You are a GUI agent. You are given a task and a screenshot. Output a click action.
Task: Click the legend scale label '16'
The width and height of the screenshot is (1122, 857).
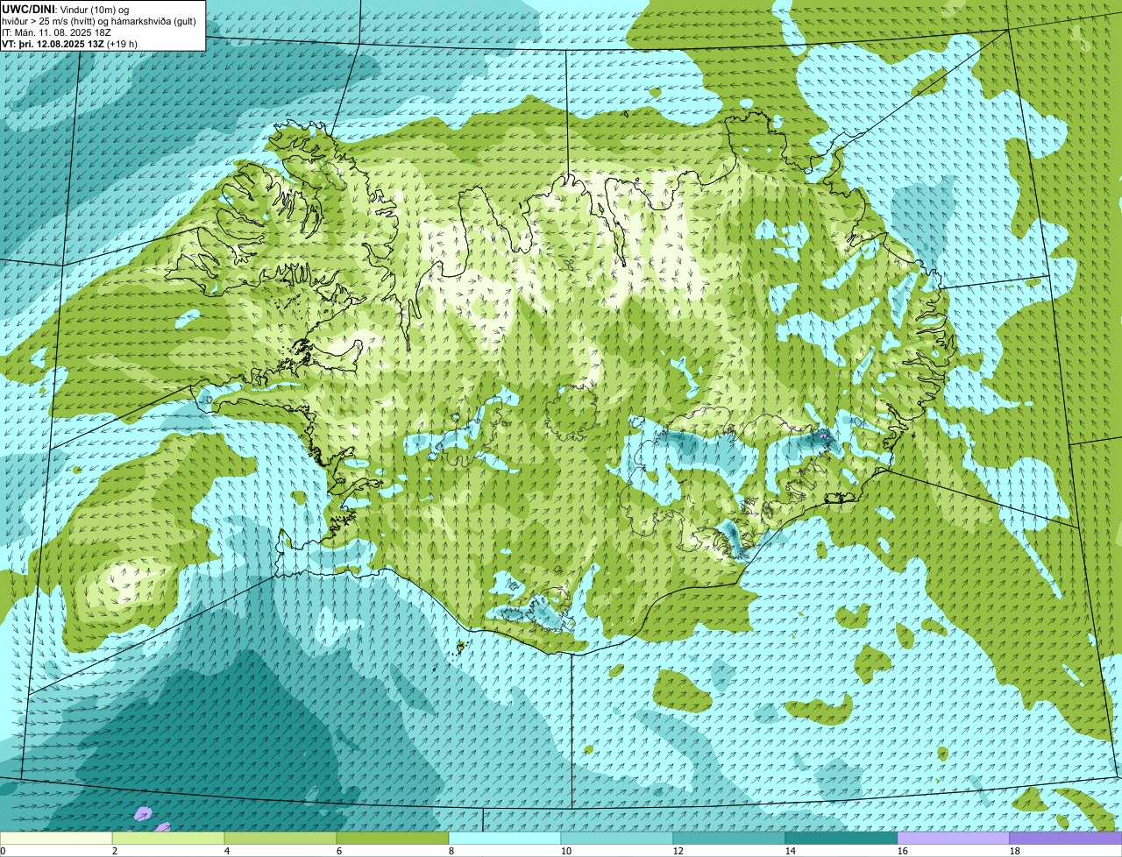point(903,851)
